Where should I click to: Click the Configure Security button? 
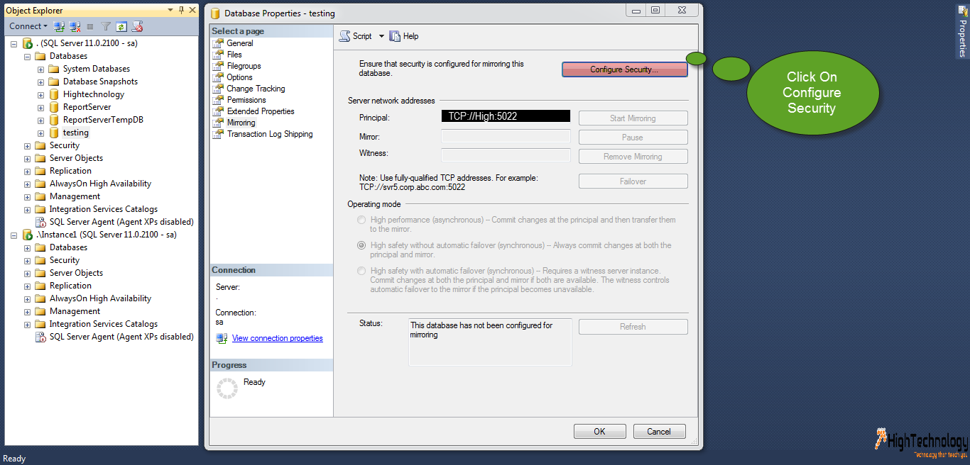[x=624, y=69]
